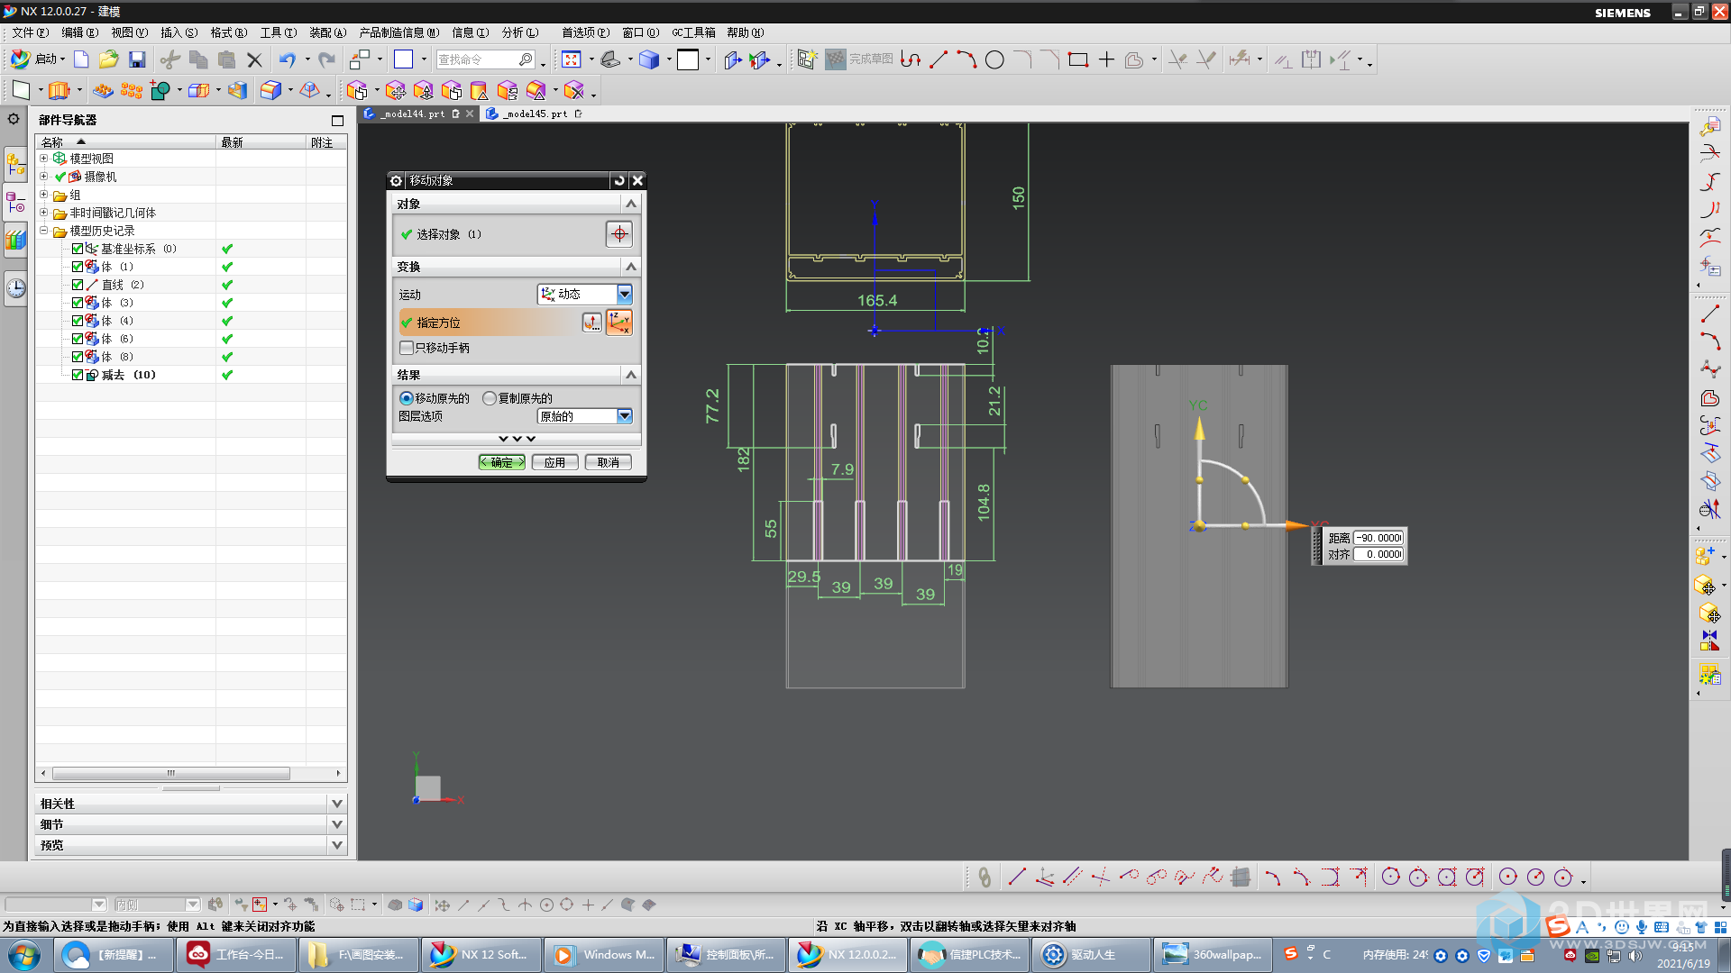
Task: Toggle checkbox for 体 (1)
Action: [x=78, y=267]
